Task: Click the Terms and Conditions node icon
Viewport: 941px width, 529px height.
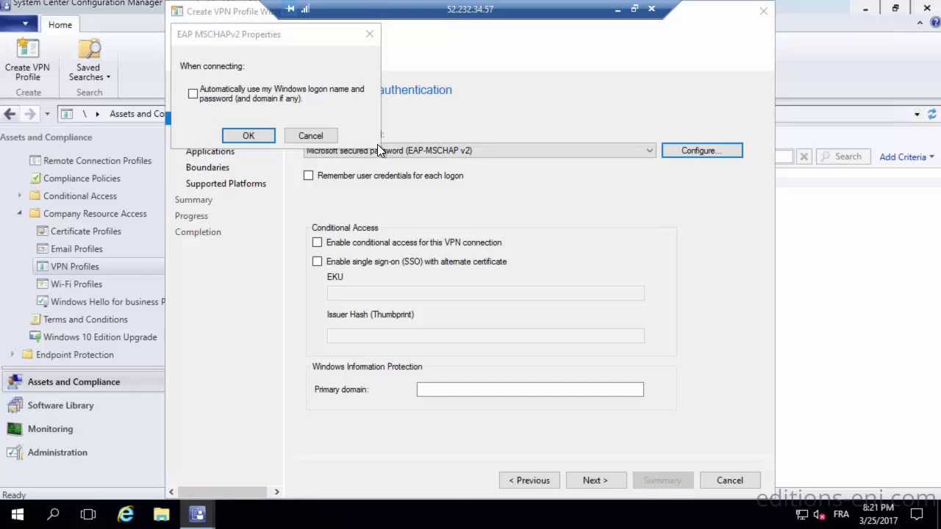Action: tap(35, 320)
